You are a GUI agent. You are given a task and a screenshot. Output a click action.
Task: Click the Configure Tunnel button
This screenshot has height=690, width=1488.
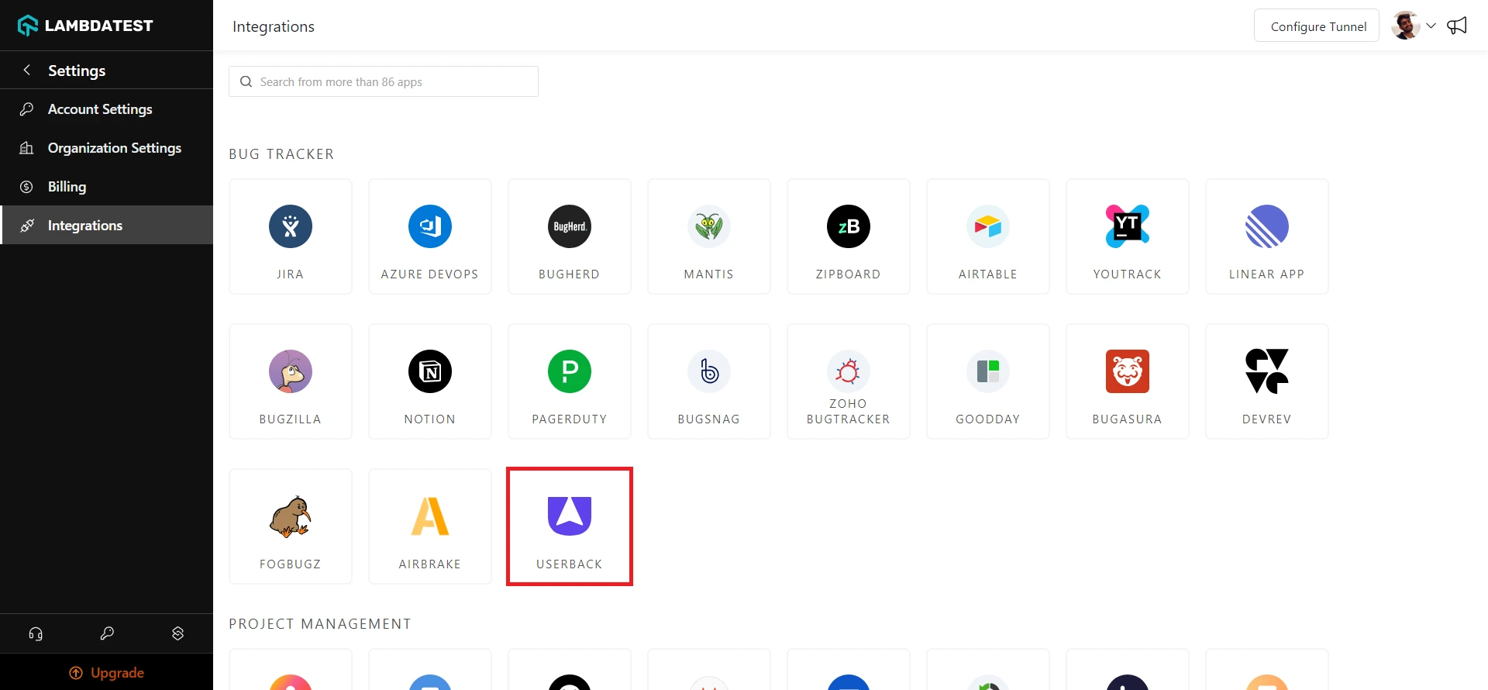click(1317, 26)
